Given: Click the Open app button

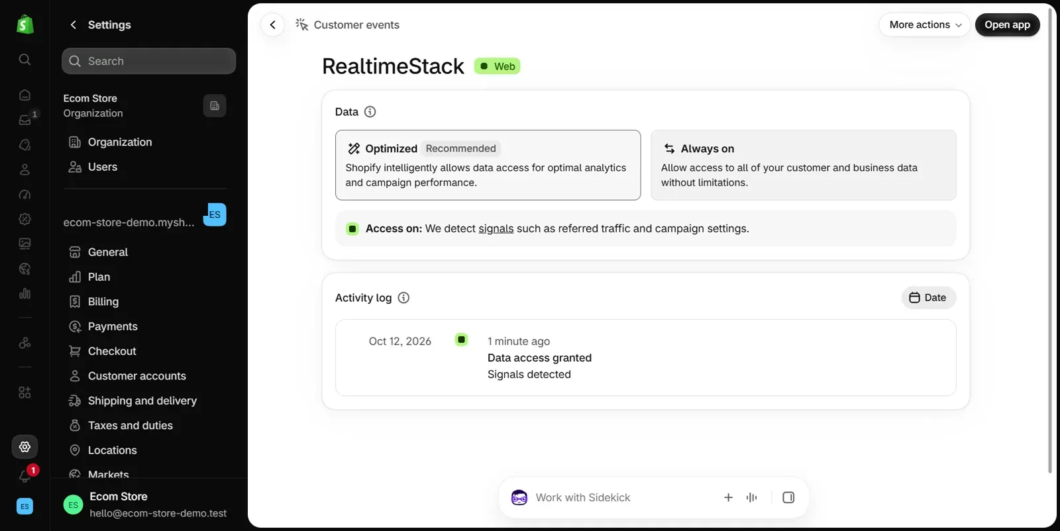Looking at the screenshot, I should click(x=1007, y=25).
